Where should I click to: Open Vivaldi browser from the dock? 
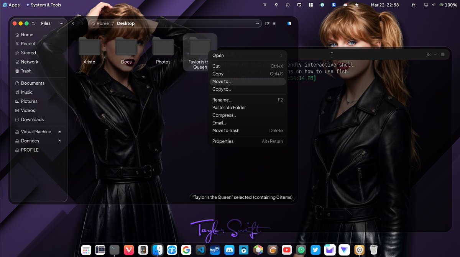[128, 250]
